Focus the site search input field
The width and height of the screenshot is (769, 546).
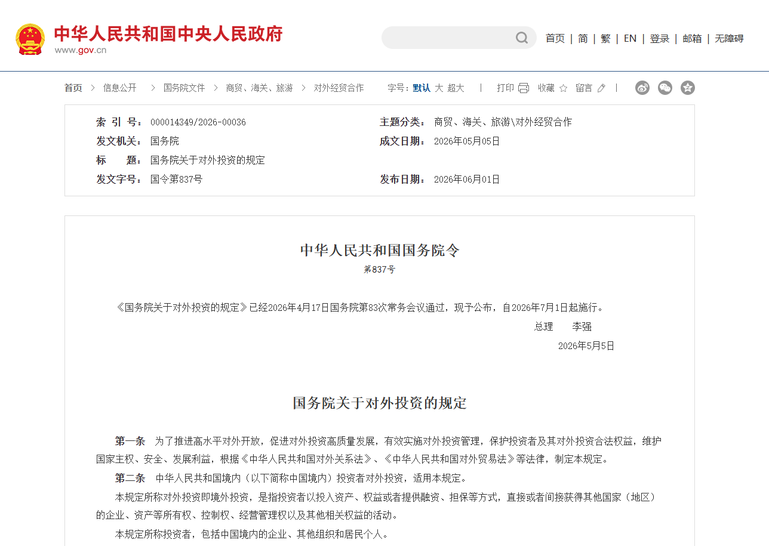(448, 38)
